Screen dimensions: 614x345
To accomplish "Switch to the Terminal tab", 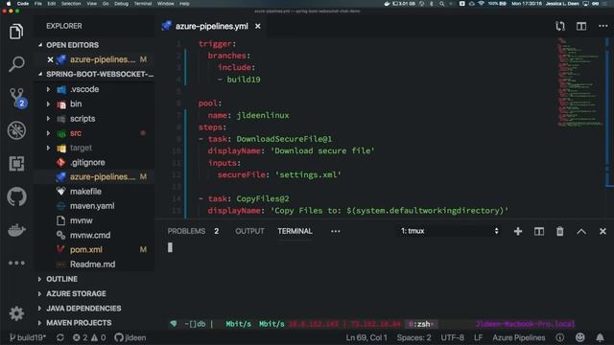I will click(295, 231).
